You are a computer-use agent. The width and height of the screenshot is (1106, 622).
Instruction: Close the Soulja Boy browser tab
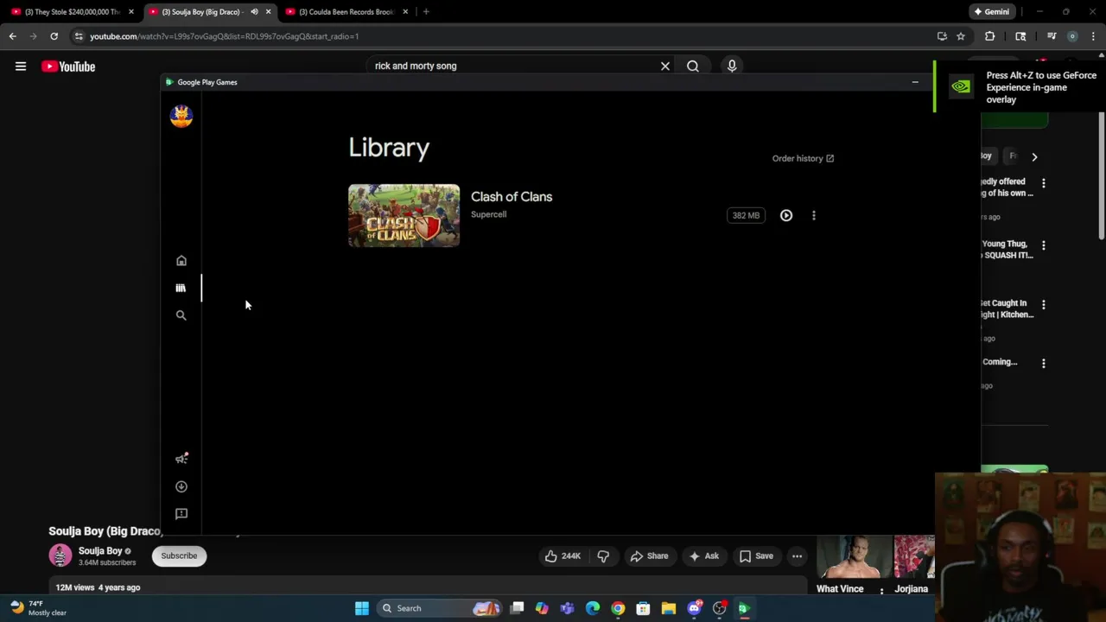coord(268,12)
